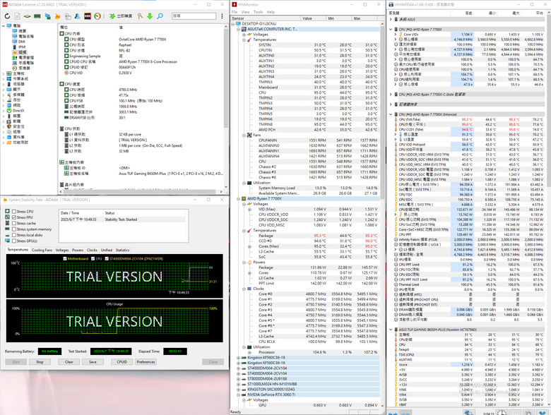Click the Stop button in stability test
Viewport: 551px width, 415px height.
[40, 362]
